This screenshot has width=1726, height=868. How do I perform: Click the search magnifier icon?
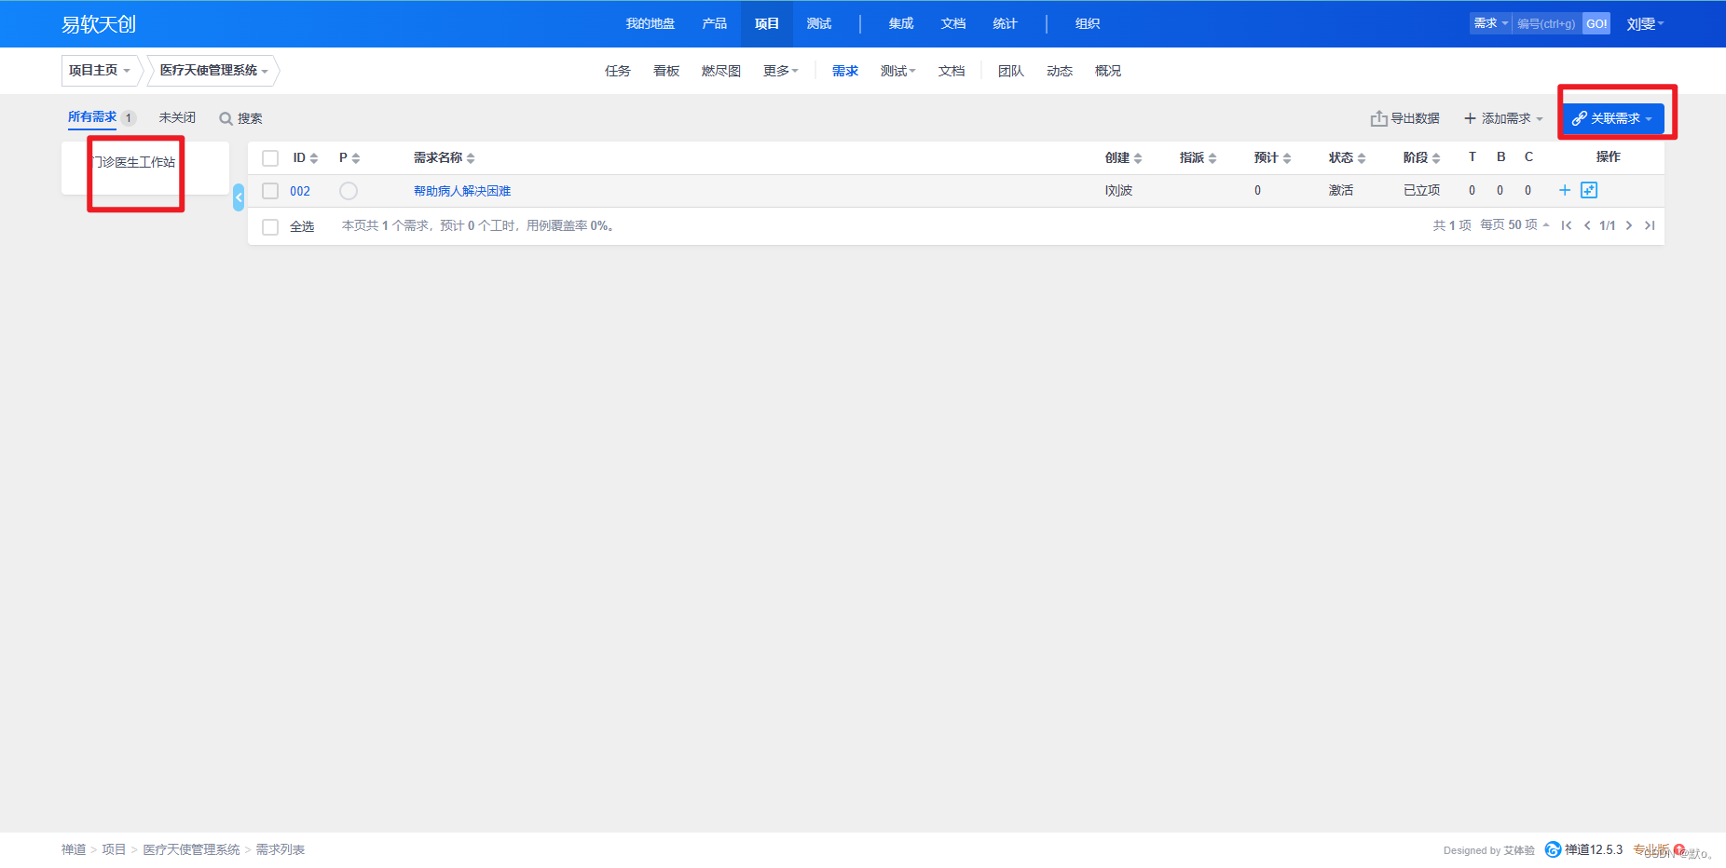[226, 118]
